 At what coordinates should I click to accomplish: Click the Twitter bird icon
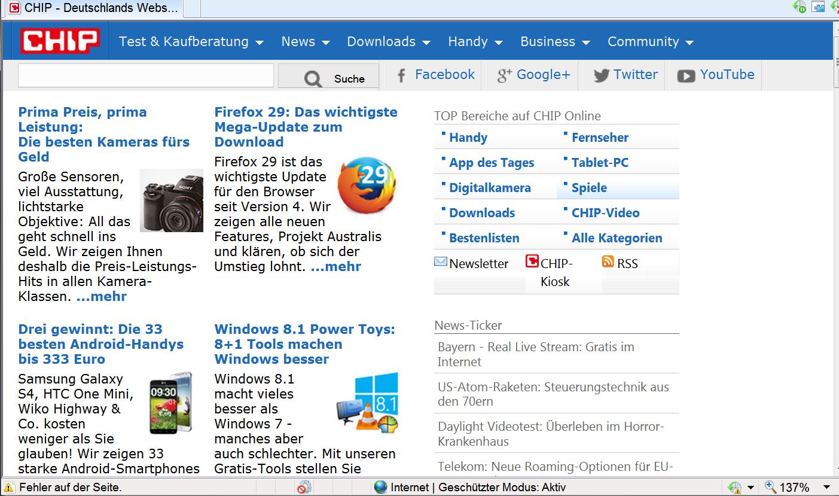(601, 75)
